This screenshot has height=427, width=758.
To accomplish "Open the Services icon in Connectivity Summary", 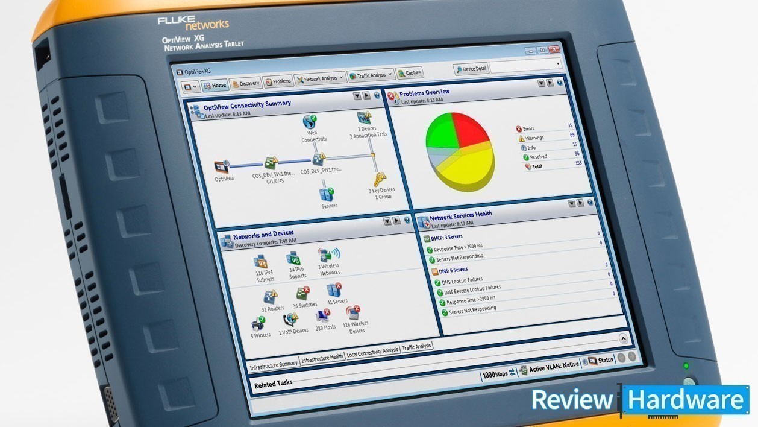I will point(327,194).
